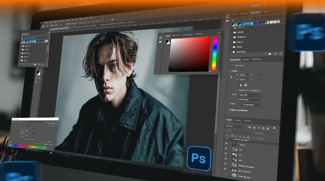Click the adjustment layer filter icon
The image size is (325, 181).
(254, 127)
